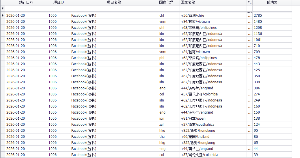
Task: Click the filter field under 项目名称
Action: 114,8
